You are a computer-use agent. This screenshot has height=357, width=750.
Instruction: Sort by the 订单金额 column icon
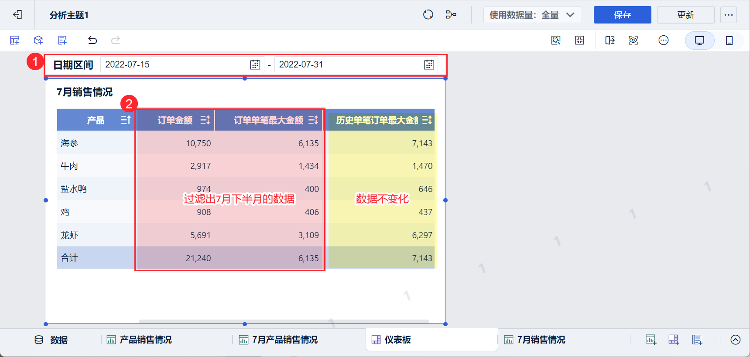coord(205,120)
